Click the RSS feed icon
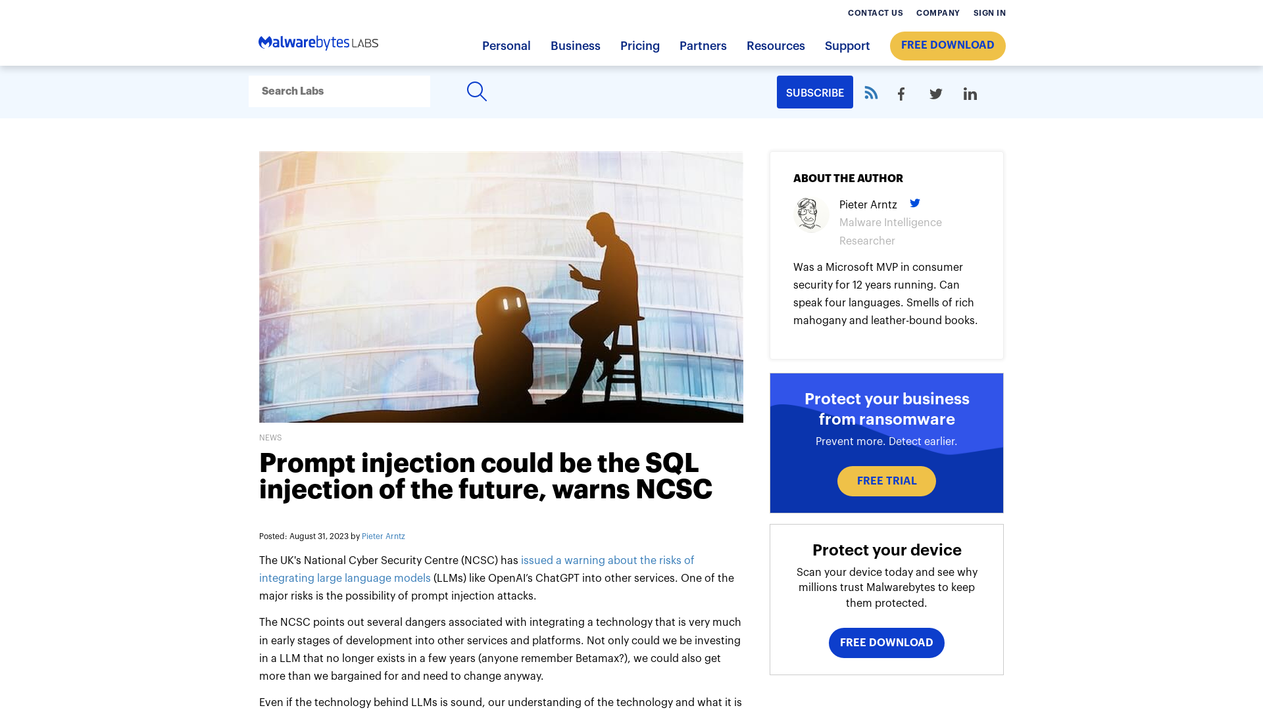This screenshot has height=710, width=1263. [870, 93]
